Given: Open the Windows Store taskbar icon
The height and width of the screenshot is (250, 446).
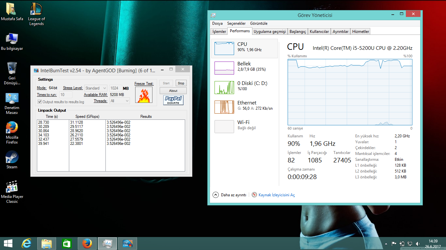Looking at the screenshot, I should (x=67, y=243).
